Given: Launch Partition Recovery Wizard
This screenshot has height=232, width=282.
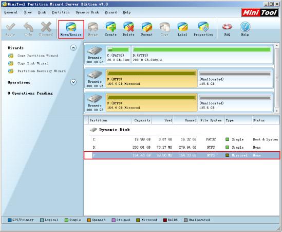Looking at the screenshot, I should tap(42, 71).
